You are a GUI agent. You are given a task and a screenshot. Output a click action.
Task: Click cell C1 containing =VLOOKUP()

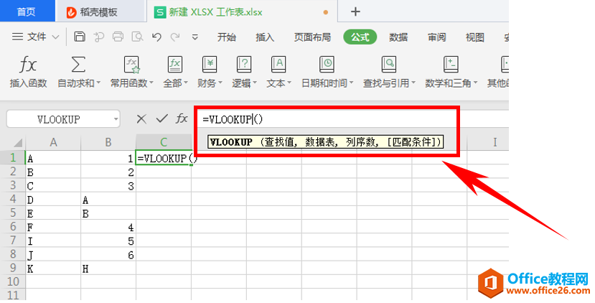[x=164, y=158]
